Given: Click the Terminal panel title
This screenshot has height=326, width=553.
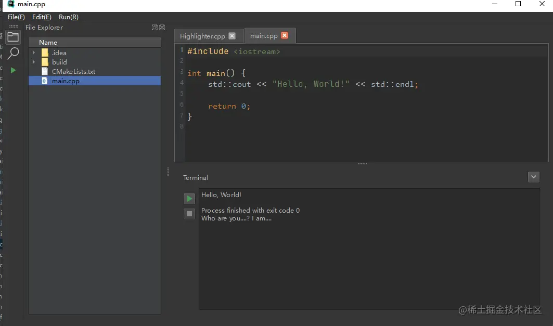Looking at the screenshot, I should [x=196, y=178].
